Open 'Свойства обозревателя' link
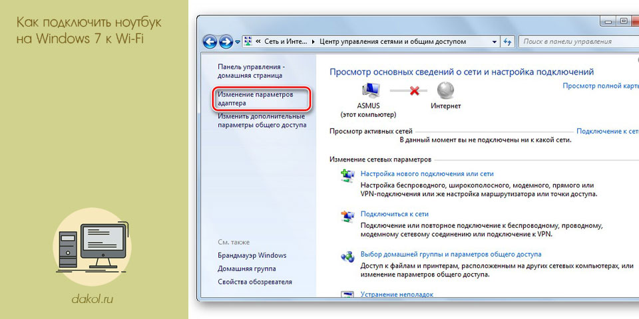The height and width of the screenshot is (319, 639). coord(255,282)
